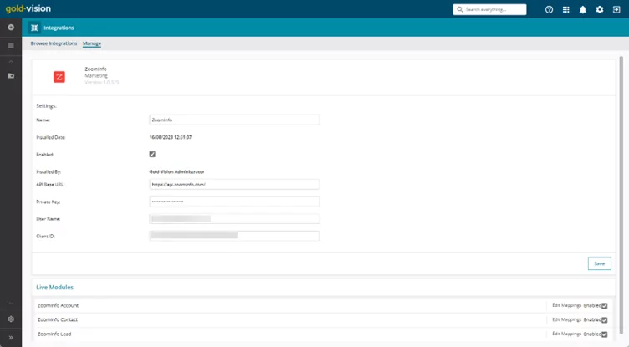
Task: Click the red ZoomInfo logo
Action: [59, 77]
